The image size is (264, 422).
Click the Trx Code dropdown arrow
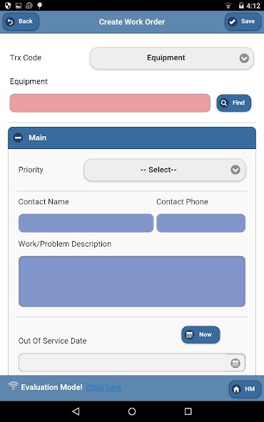244,58
